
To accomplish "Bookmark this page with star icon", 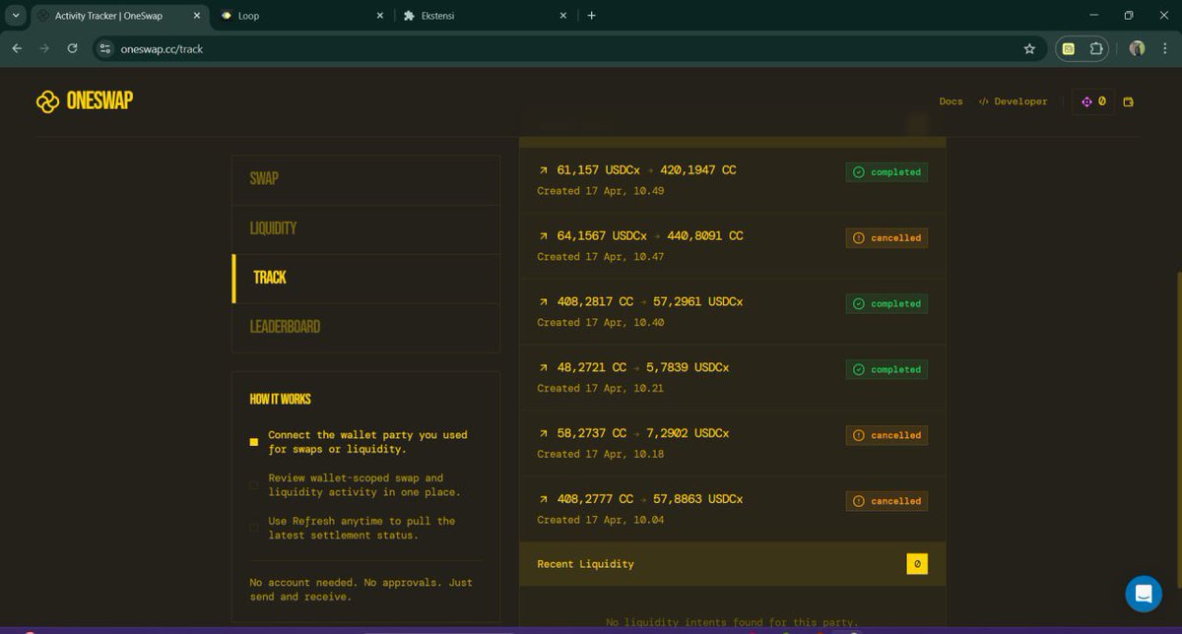I will [x=1029, y=48].
